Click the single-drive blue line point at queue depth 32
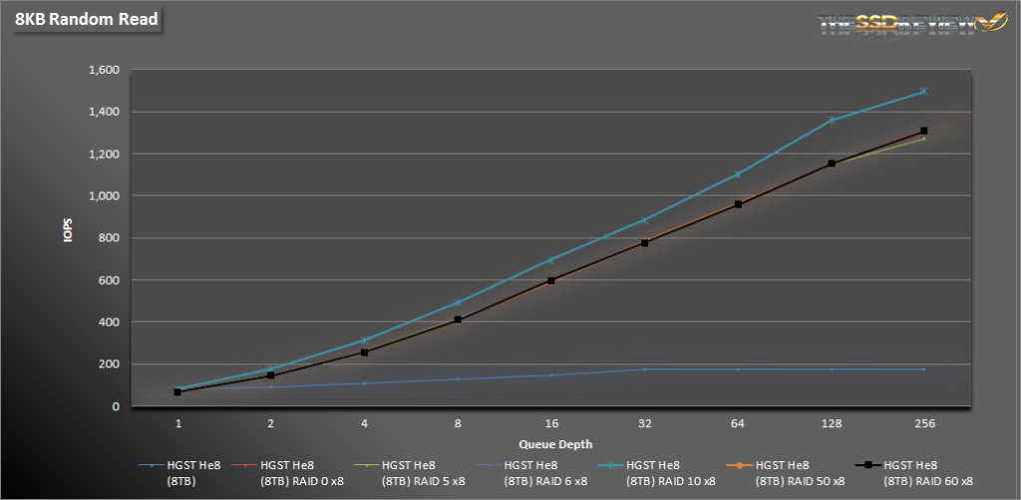Image resolution: width=1021 pixels, height=500 pixels. pyautogui.click(x=644, y=370)
